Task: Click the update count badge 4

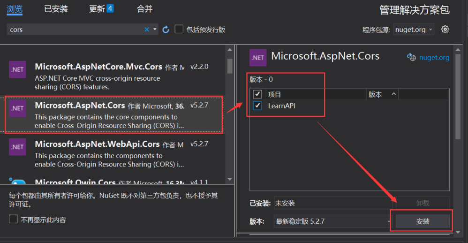Action: (110, 8)
